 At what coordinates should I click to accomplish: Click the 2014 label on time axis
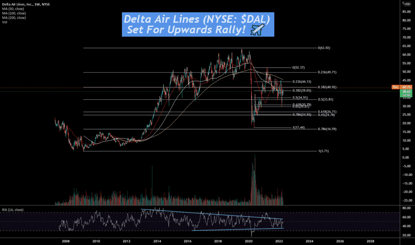point(157,241)
